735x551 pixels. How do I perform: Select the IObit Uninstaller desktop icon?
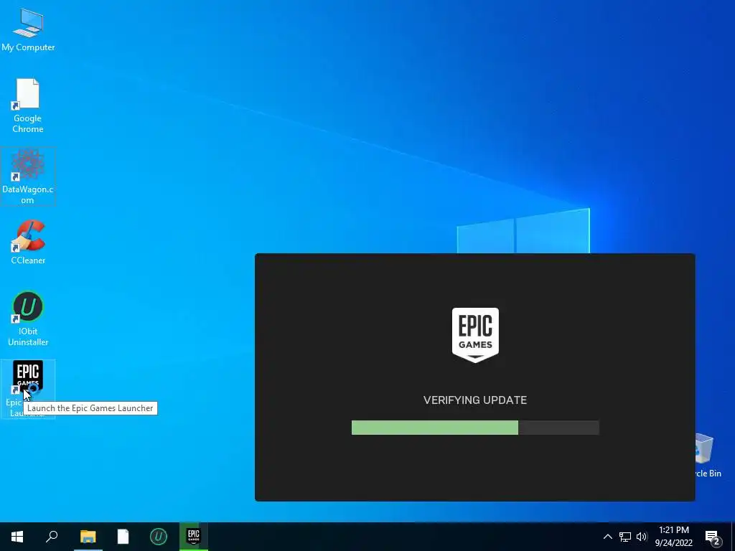pos(28,319)
